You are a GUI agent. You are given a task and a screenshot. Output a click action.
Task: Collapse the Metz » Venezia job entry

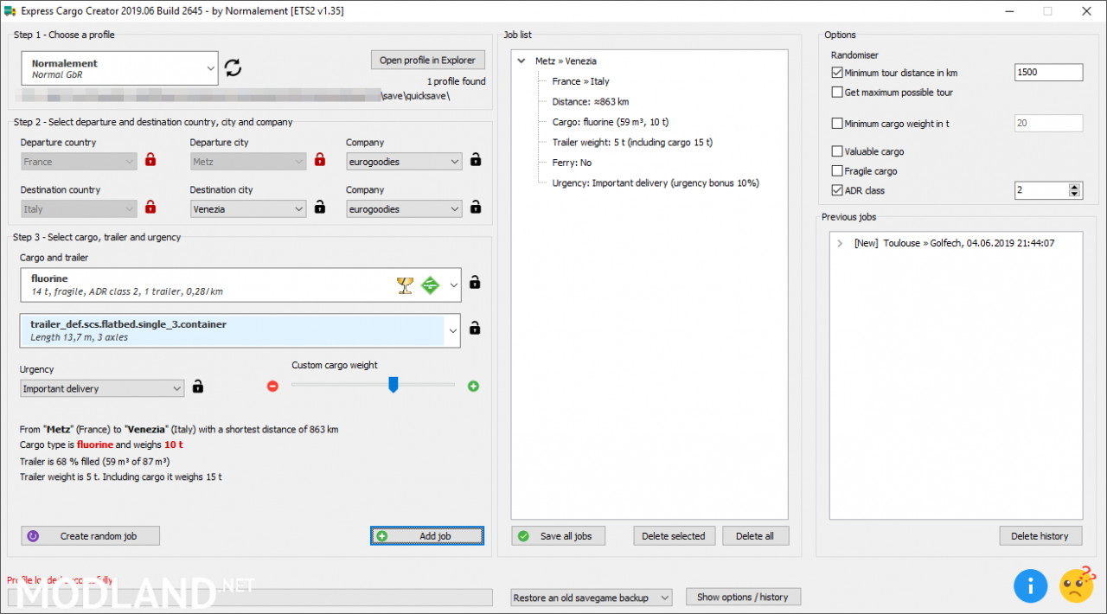point(522,61)
